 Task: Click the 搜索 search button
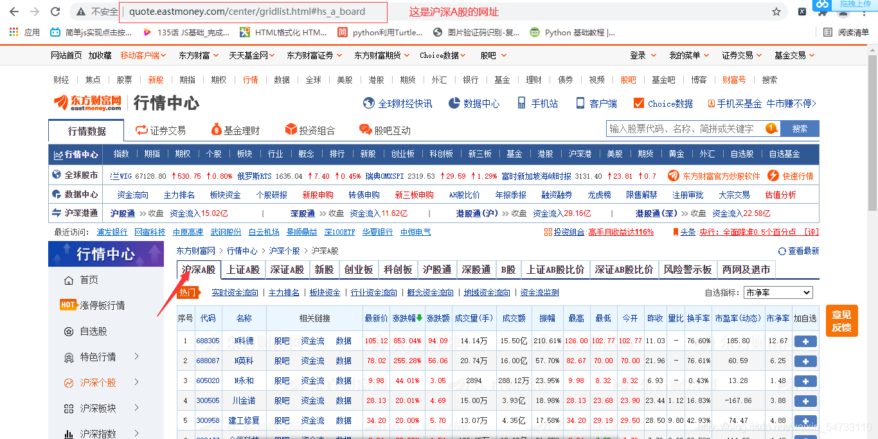point(800,129)
